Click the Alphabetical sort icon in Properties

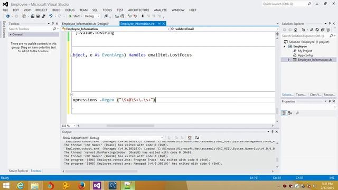[x=290, y=113]
